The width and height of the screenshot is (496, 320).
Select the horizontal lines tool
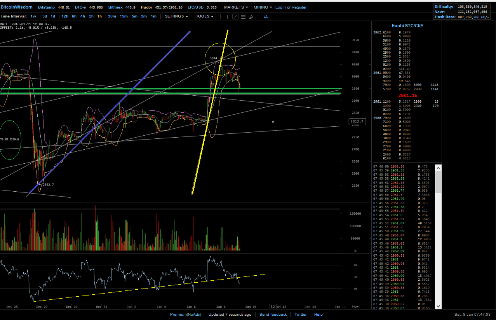(243, 16)
